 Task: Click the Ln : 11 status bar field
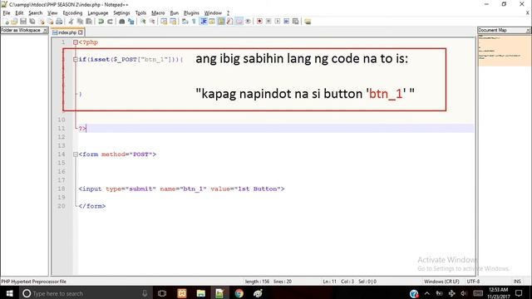coord(329,282)
